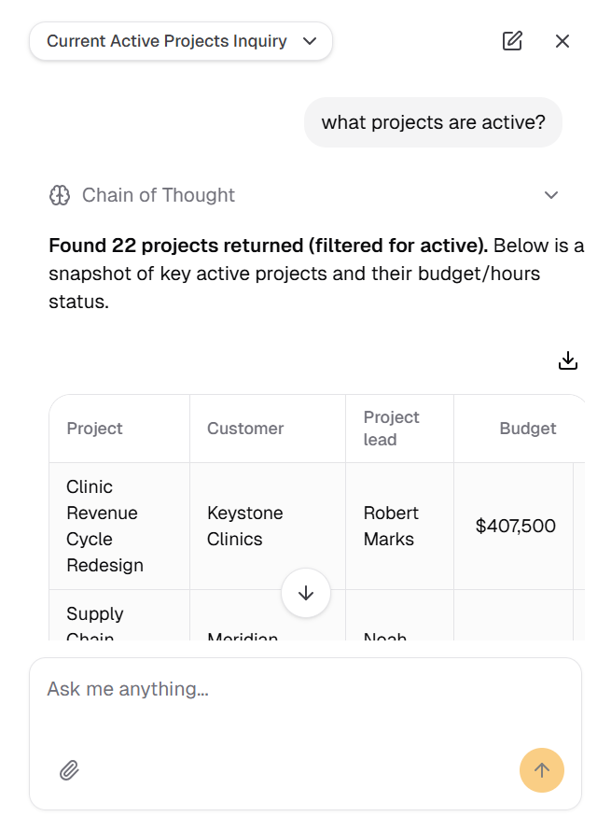Close the chat panel
Screen dimensions: 611x830
[x=562, y=41]
